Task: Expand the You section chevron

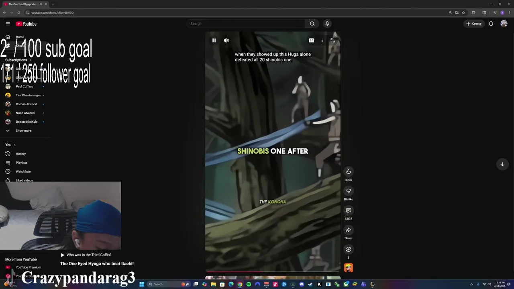Action: (15, 145)
